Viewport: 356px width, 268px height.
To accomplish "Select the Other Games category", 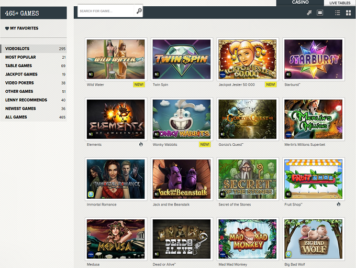I will (x=34, y=91).
